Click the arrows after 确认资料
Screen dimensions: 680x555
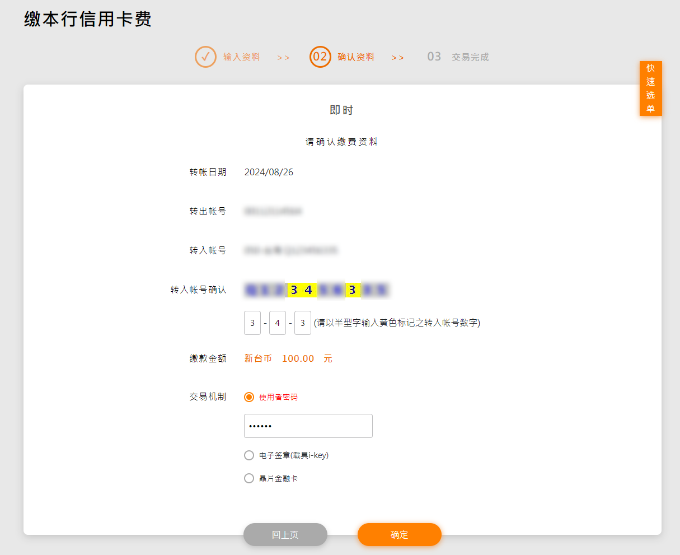pos(397,58)
